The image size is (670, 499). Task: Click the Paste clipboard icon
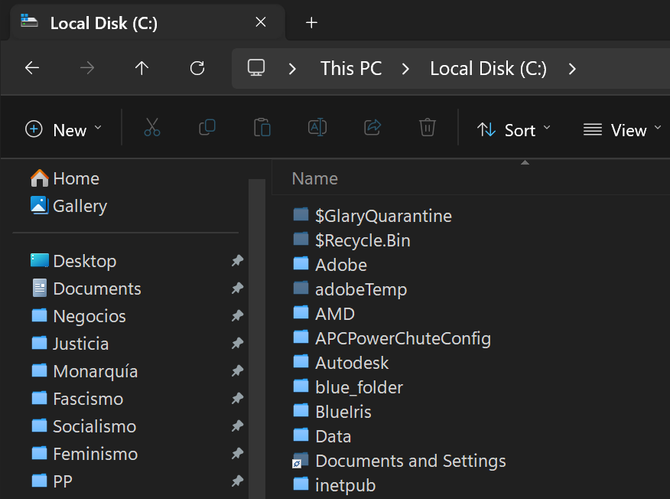[262, 128]
